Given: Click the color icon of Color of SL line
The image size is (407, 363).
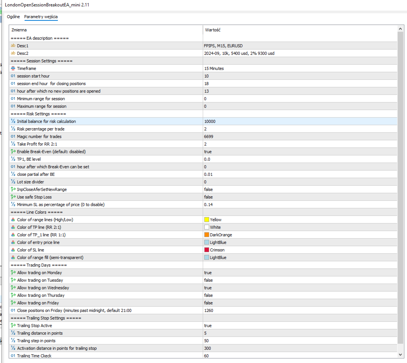Looking at the screenshot, I should click(x=13, y=250).
